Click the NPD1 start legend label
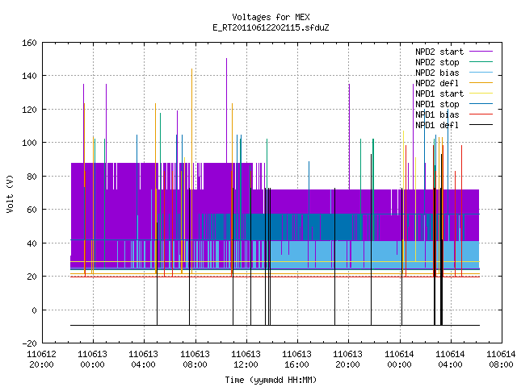Image resolution: width=517 pixels, height=387 pixels. (439, 94)
